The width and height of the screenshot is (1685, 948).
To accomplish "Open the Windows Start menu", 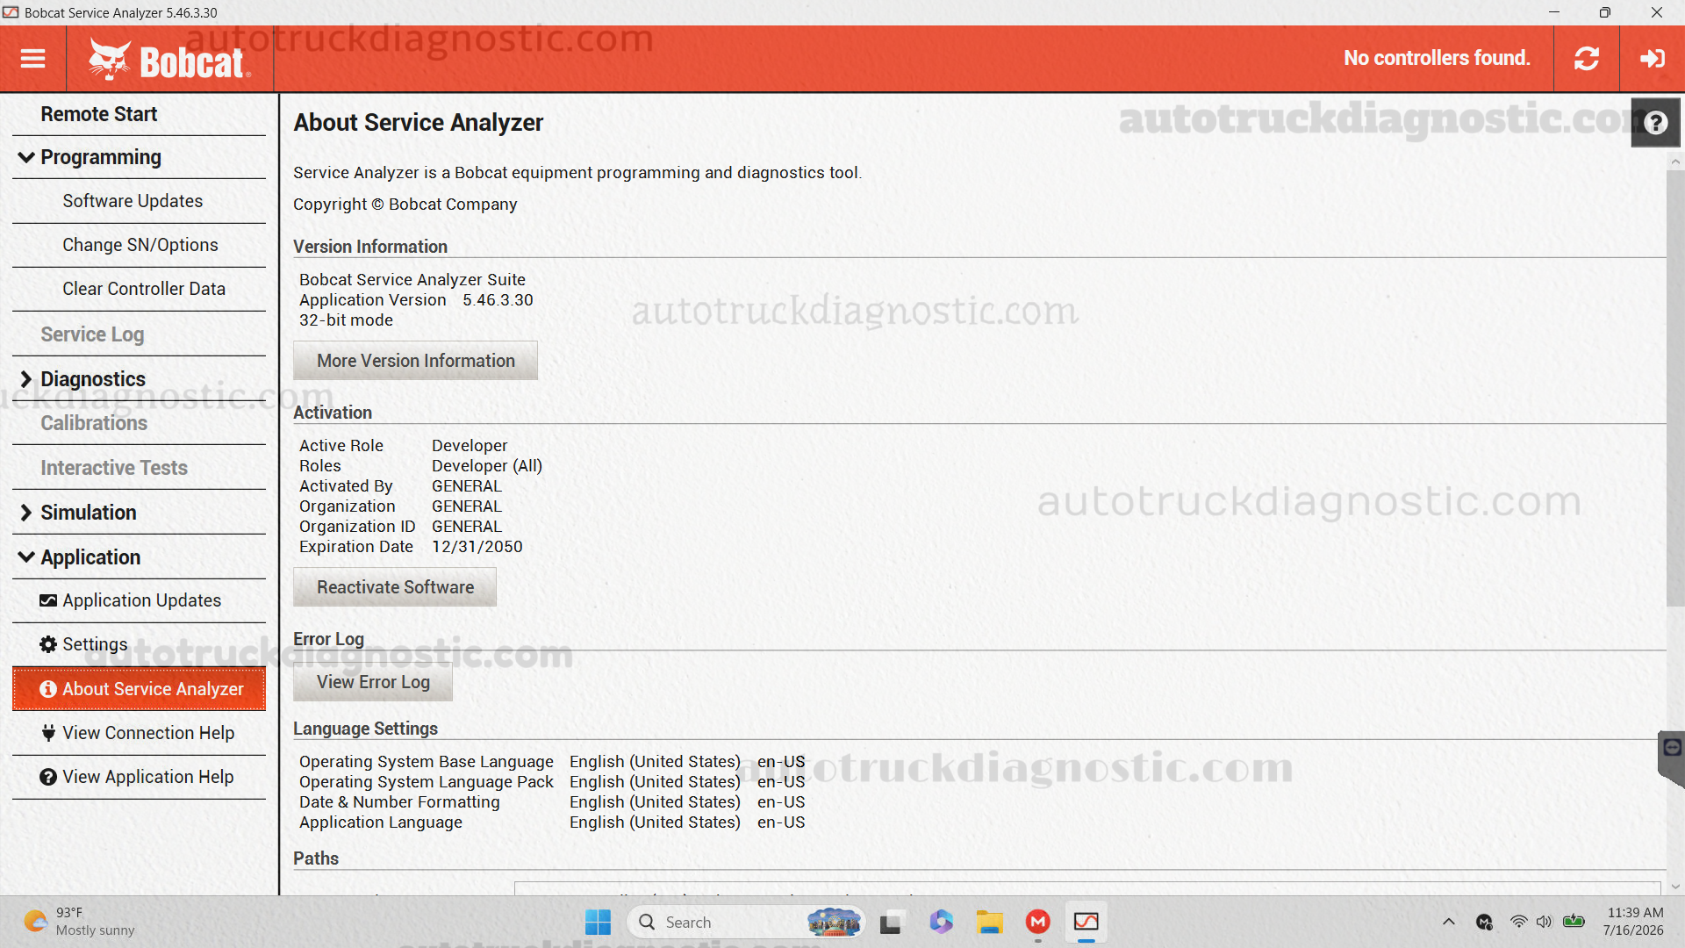I will [598, 922].
